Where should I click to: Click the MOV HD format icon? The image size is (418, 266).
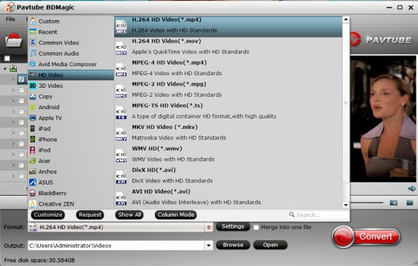point(121,49)
